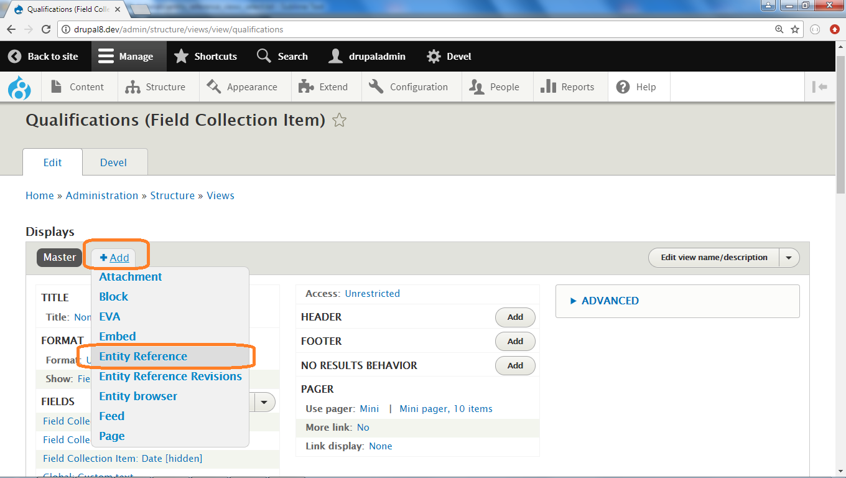
Task: Open the Configuration admin menu
Action: (x=411, y=87)
